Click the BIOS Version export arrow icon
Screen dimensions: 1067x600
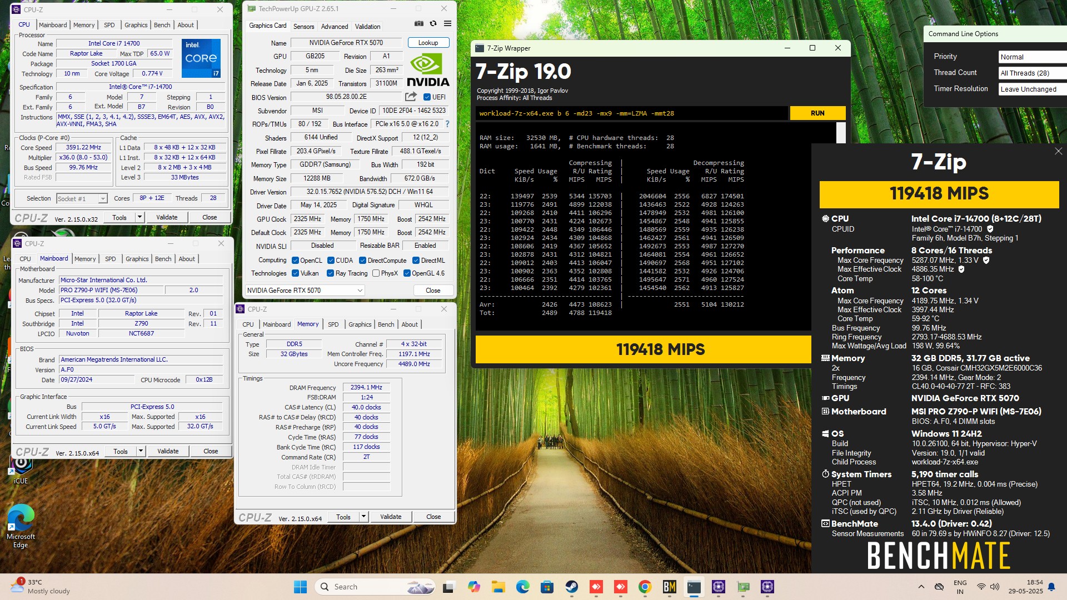coord(411,97)
